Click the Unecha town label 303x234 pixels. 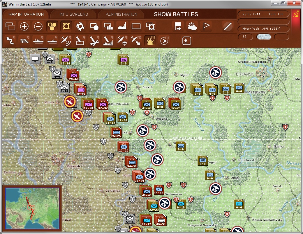pyautogui.click(x=161, y=119)
